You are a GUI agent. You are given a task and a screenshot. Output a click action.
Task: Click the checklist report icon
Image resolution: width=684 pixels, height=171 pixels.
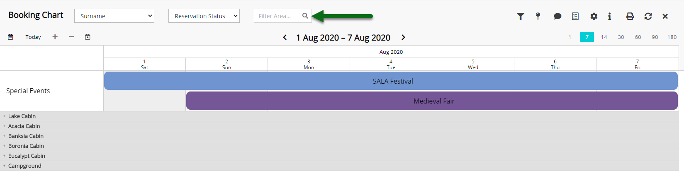575,16
